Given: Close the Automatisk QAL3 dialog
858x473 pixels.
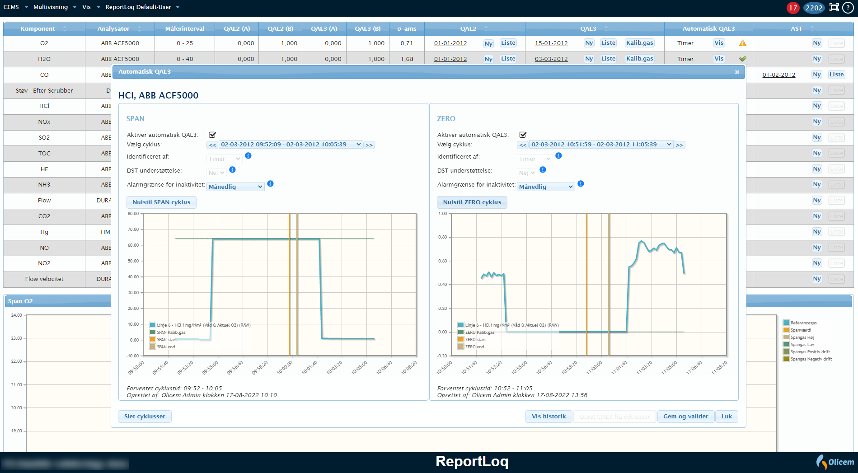Looking at the screenshot, I should click(737, 72).
